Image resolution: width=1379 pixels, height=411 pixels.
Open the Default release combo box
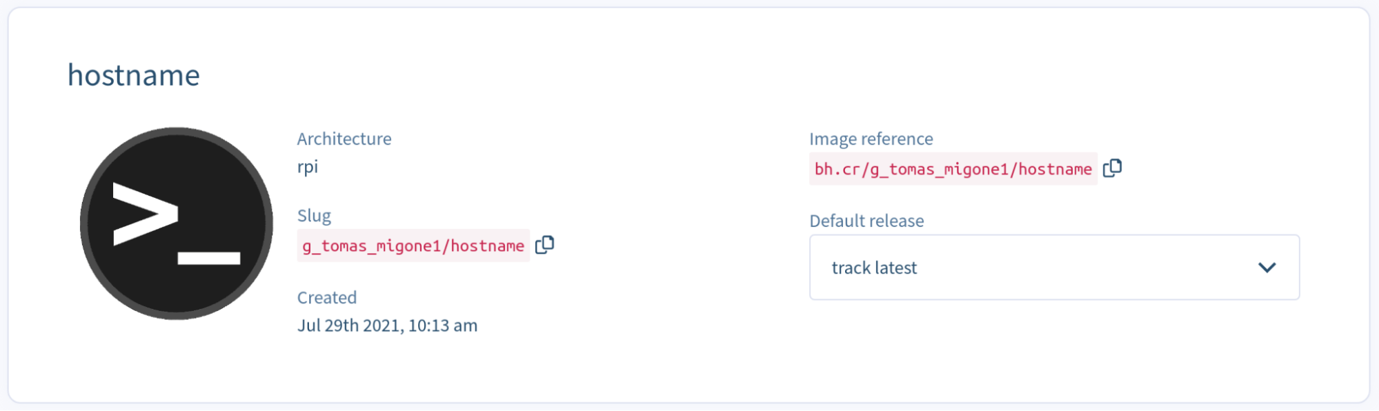(1053, 268)
